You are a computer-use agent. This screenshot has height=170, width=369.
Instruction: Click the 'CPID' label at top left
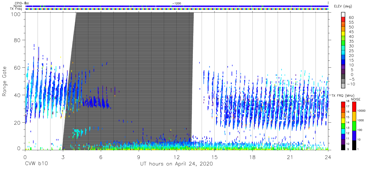[x=18, y=3]
